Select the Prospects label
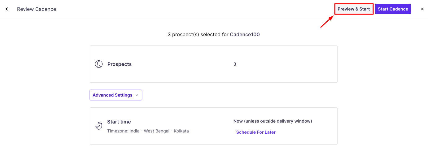The image size is (428, 156). pos(120,64)
